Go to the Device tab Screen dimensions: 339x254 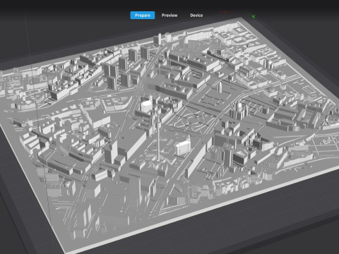(196, 16)
